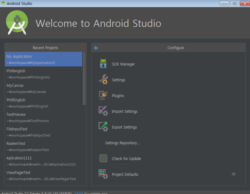Click the Recent Projects panel header
Viewport: 250px width, 194px height.
click(45, 48)
